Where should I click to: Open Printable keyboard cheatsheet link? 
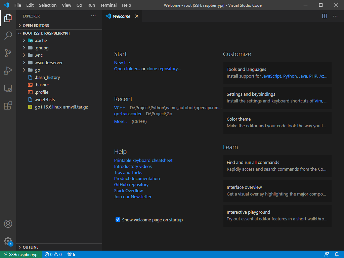pos(143,160)
